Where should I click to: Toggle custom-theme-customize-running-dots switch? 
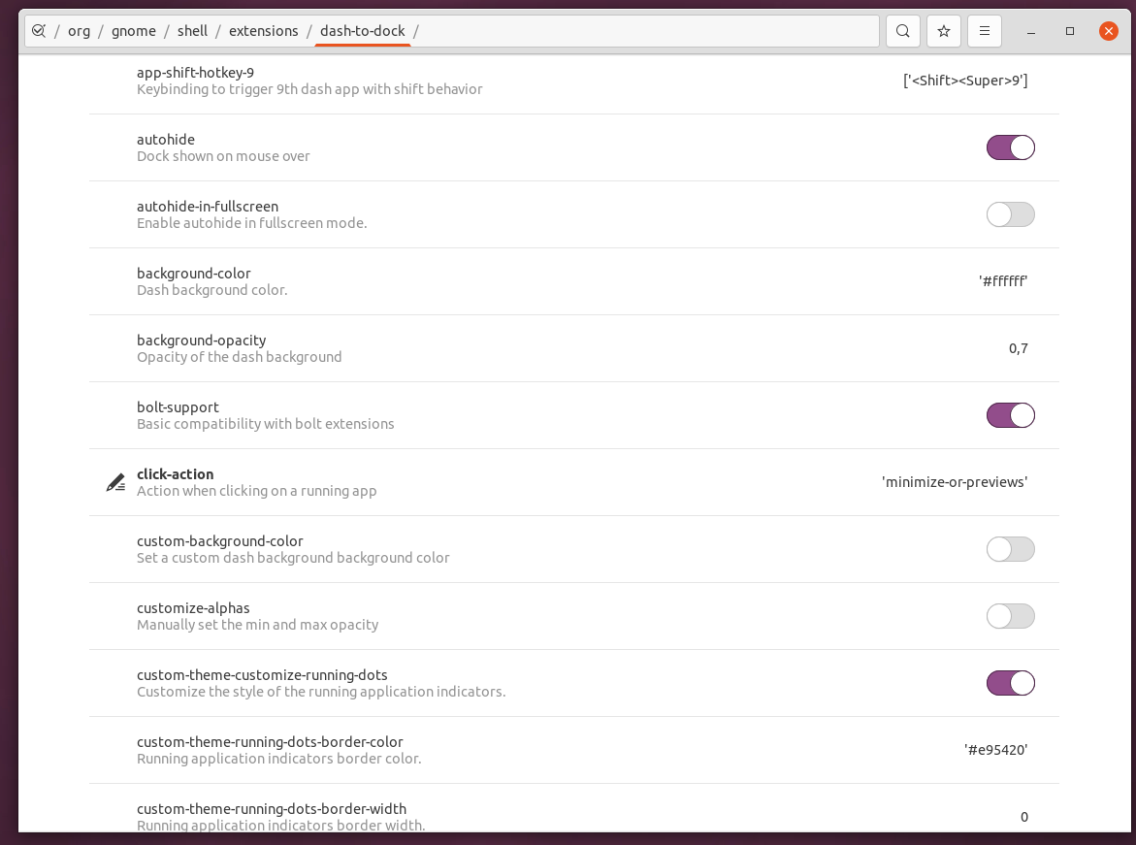[1010, 683]
